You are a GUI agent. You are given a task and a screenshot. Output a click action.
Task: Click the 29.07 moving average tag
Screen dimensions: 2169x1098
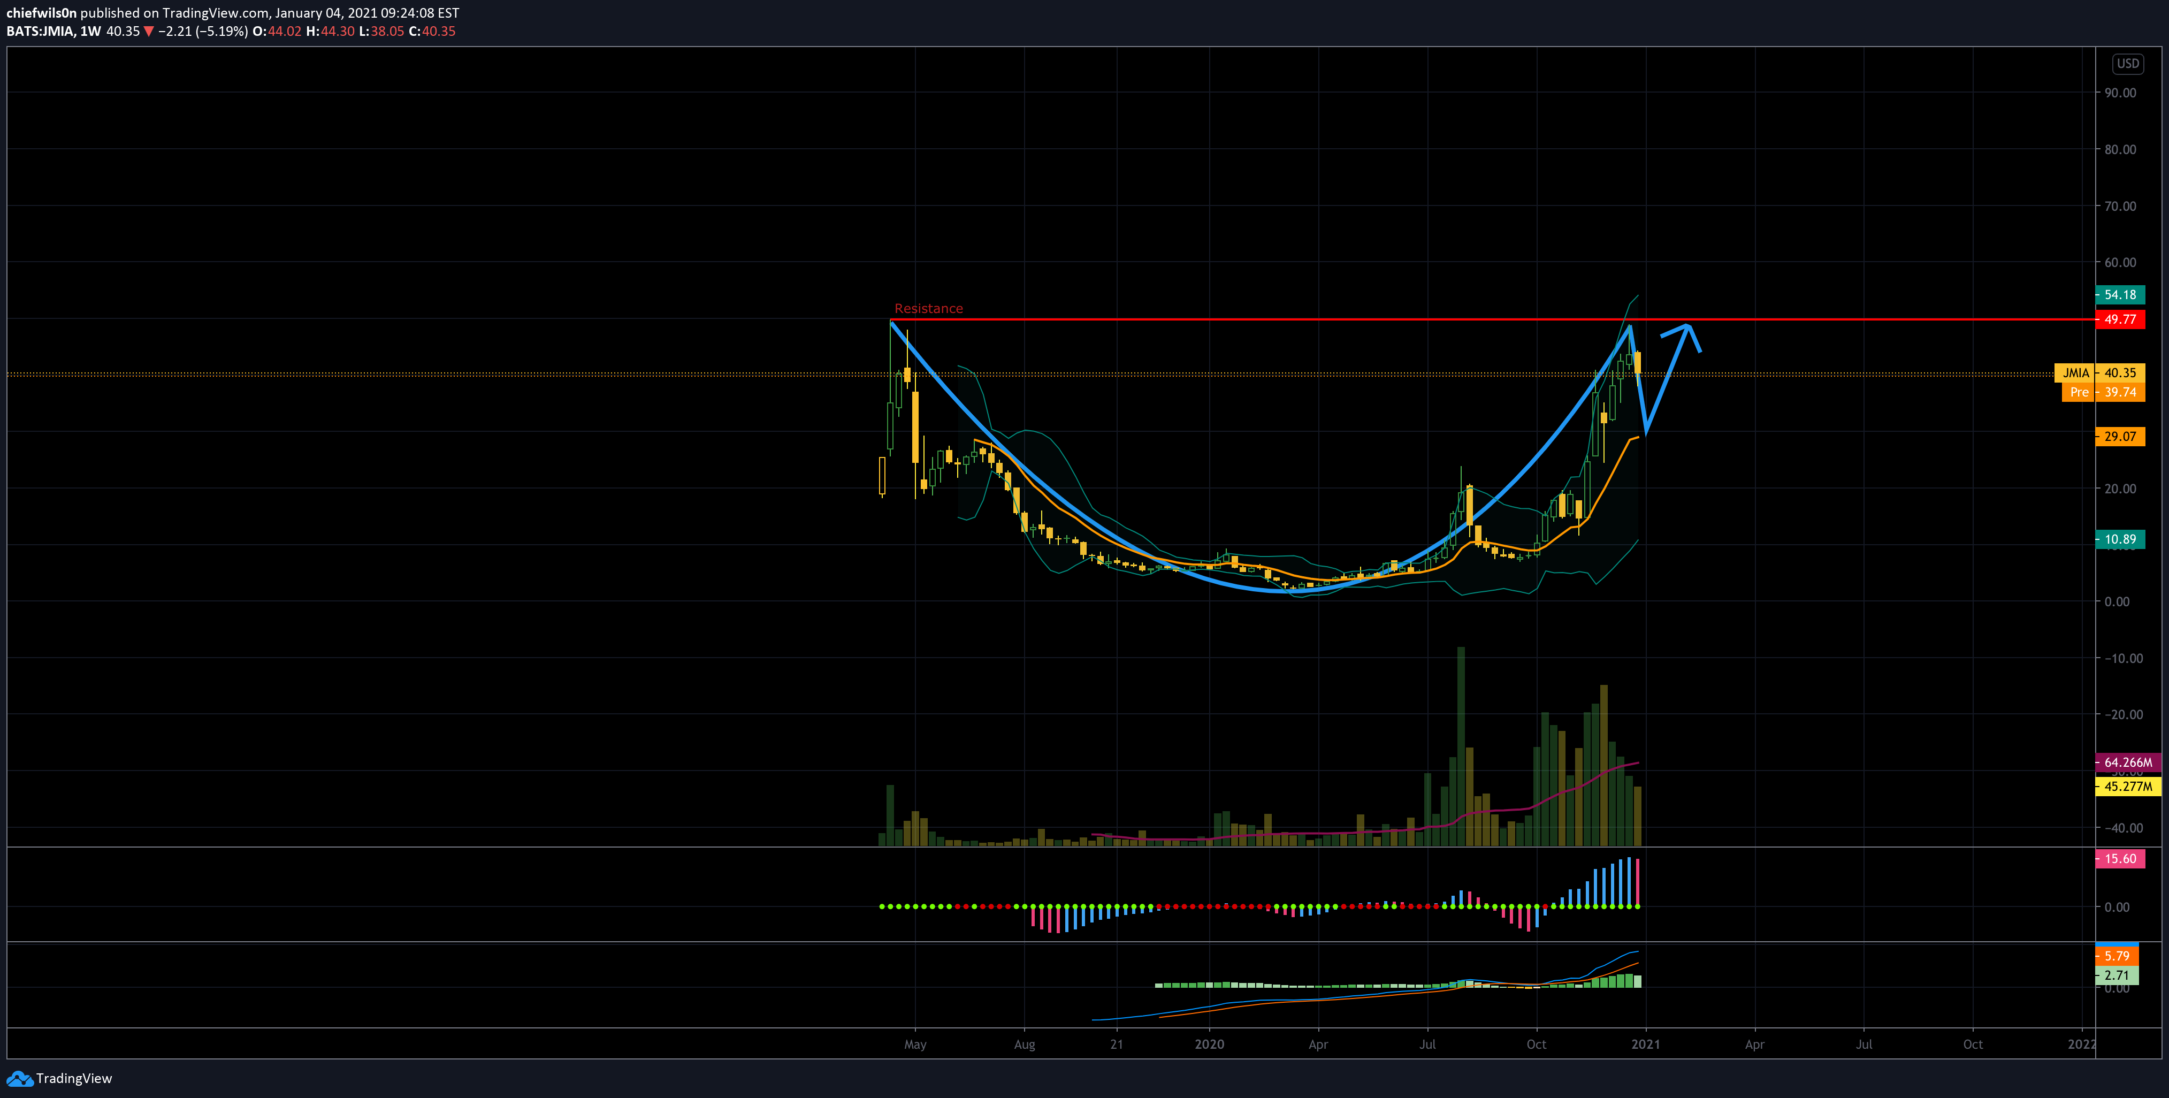(x=2119, y=436)
